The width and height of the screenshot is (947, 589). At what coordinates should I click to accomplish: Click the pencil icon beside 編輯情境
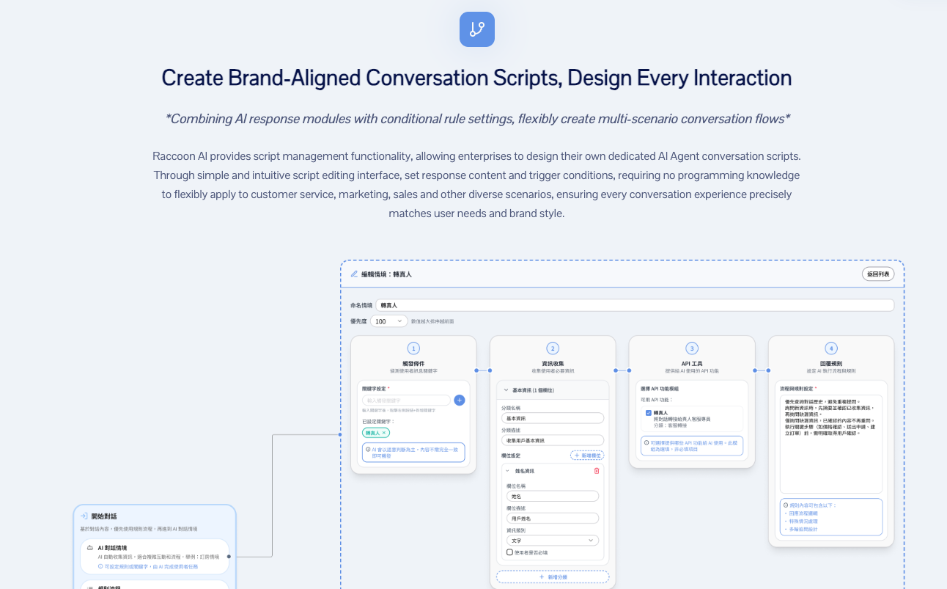pos(354,274)
